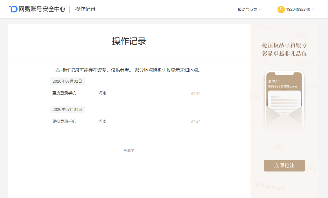The height and width of the screenshot is (198, 328).
Task: Open the 帮助与反馈 menu
Action: point(250,9)
